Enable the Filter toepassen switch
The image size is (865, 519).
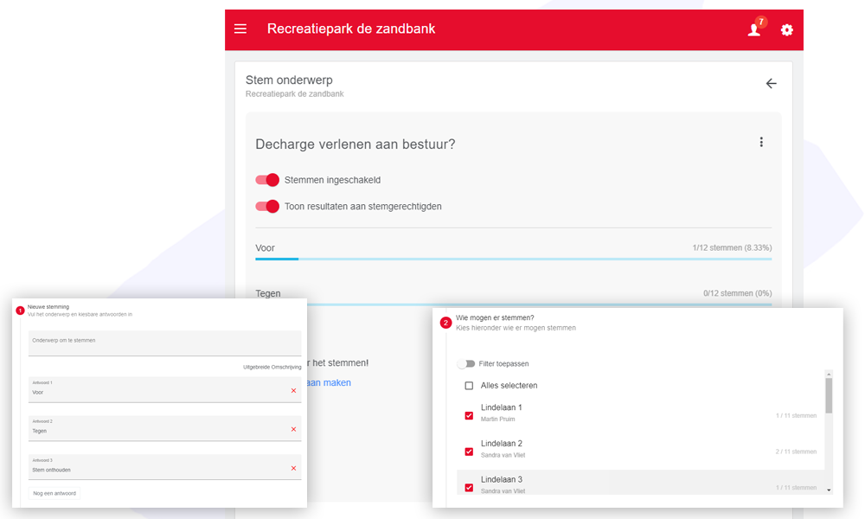click(x=466, y=363)
